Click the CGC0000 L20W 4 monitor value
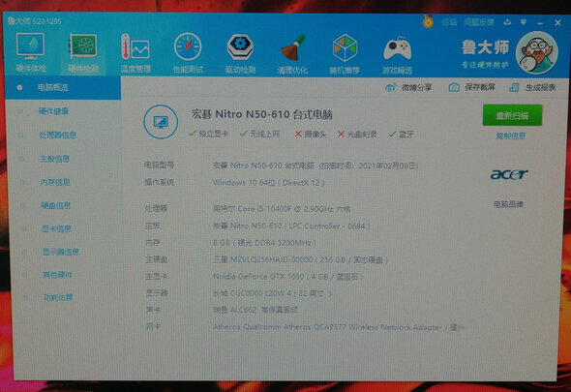Viewport: 571px width, 392px height. tap(272, 293)
